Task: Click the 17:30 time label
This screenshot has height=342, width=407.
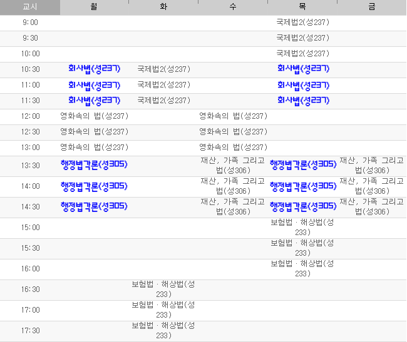Action: [31, 331]
